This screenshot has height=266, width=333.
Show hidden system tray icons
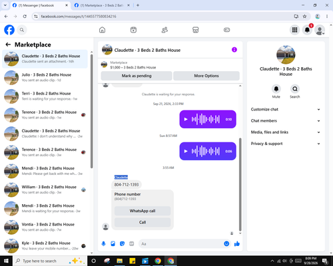(272, 261)
